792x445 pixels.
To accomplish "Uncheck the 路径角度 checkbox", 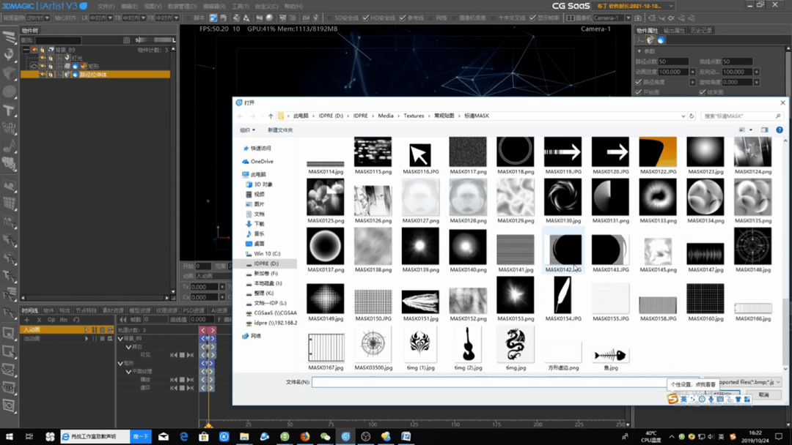I will [x=639, y=83].
